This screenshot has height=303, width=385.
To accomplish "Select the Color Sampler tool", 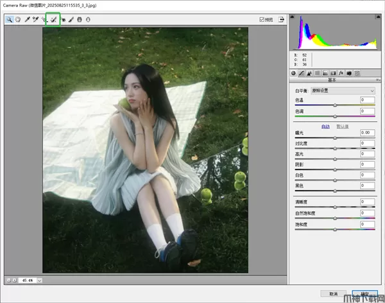I will pos(36,20).
